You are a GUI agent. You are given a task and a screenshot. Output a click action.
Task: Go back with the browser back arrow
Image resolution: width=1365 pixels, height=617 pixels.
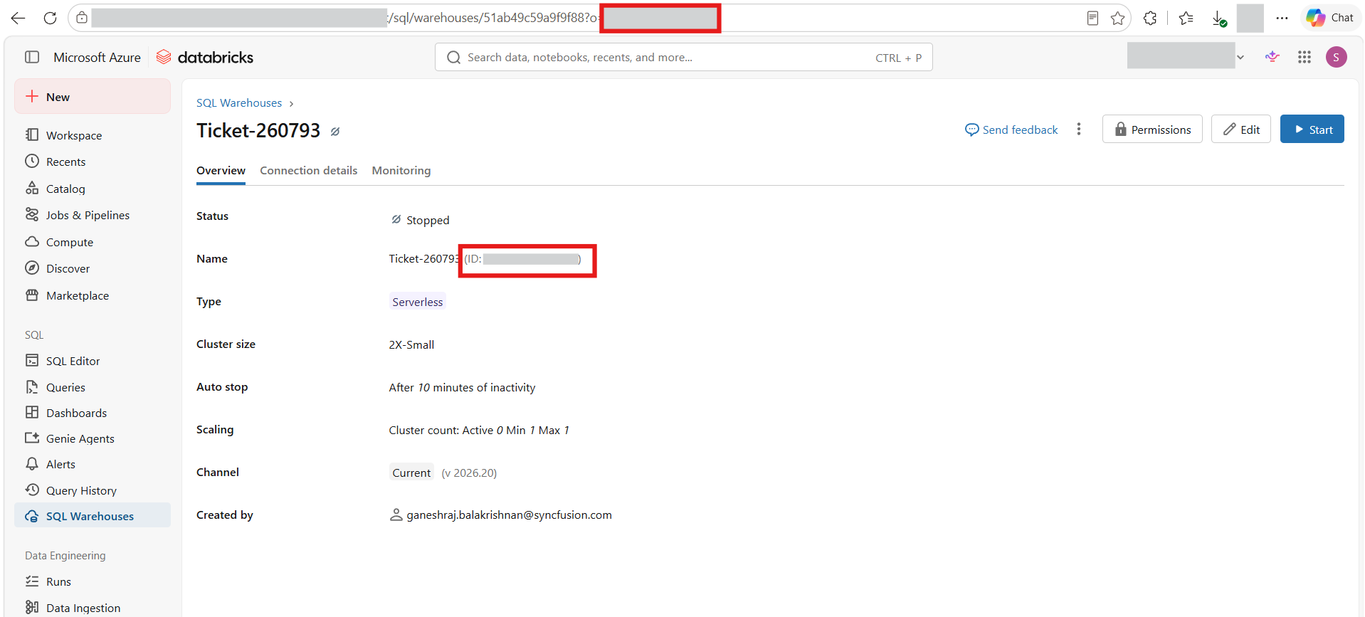[x=19, y=18]
